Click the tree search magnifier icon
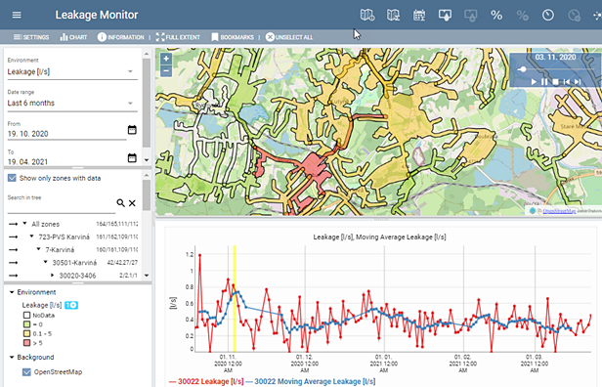Image resolution: width=602 pixels, height=387 pixels. point(120,202)
